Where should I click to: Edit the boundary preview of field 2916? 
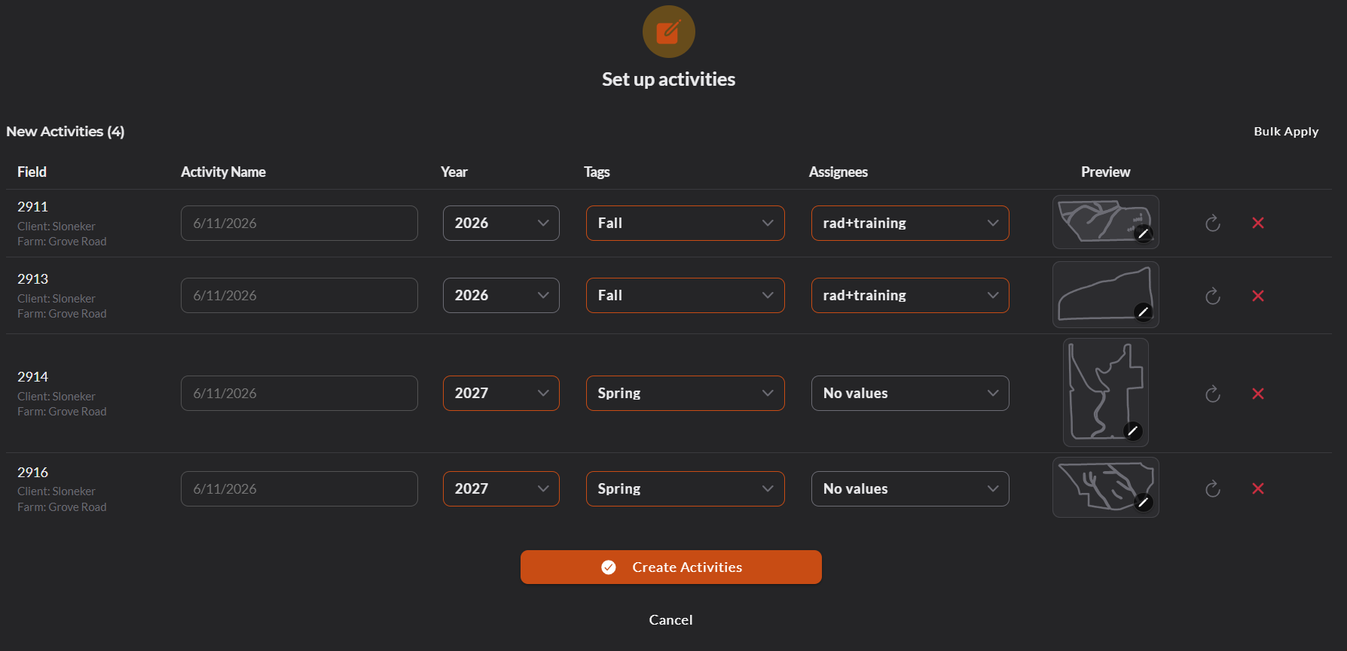pos(1144,502)
